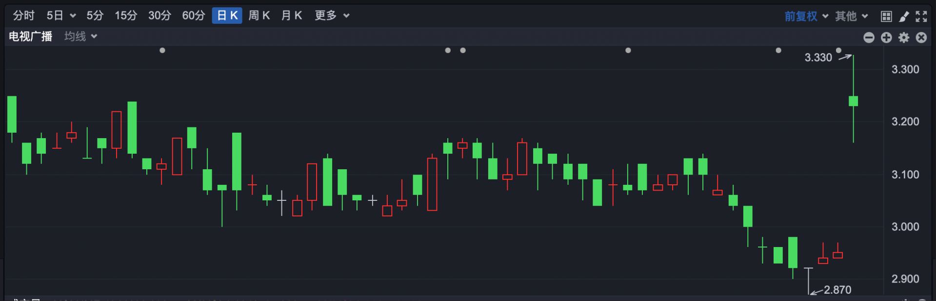936x301 pixels.
Task: Click the 电视广播 stock name label
Action: (30, 36)
